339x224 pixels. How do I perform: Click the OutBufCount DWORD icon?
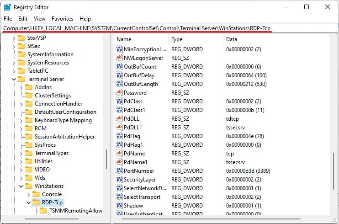point(119,66)
